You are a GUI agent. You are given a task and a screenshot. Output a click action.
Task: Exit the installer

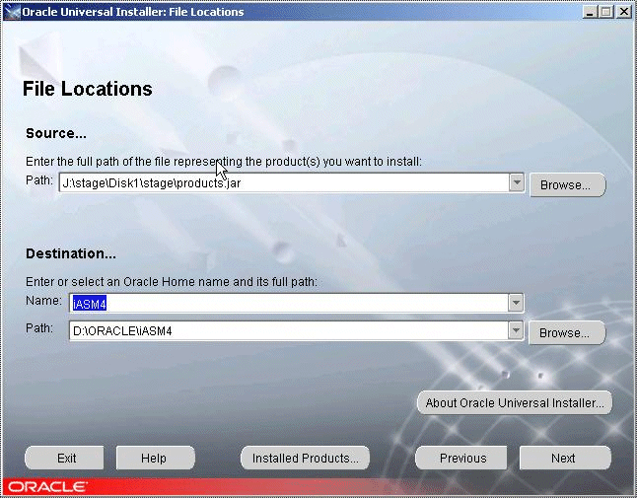65,458
